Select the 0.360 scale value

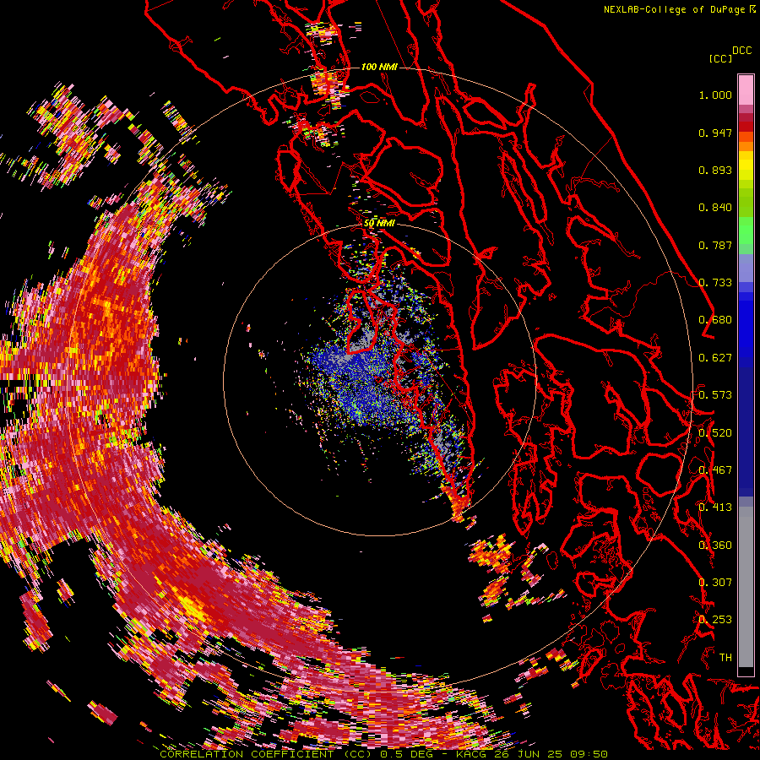click(x=715, y=546)
